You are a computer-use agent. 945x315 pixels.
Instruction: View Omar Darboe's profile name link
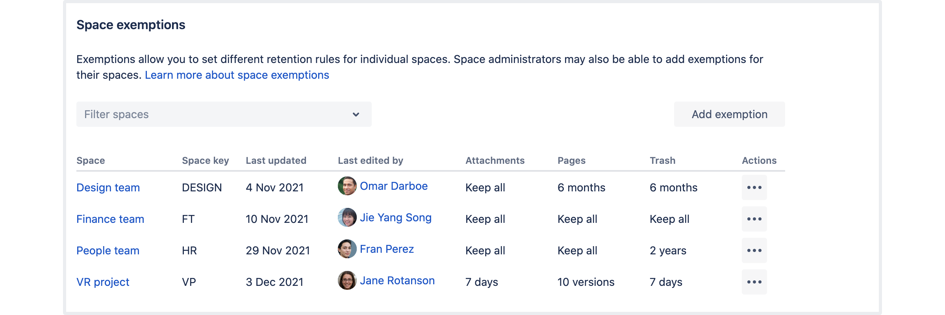394,186
